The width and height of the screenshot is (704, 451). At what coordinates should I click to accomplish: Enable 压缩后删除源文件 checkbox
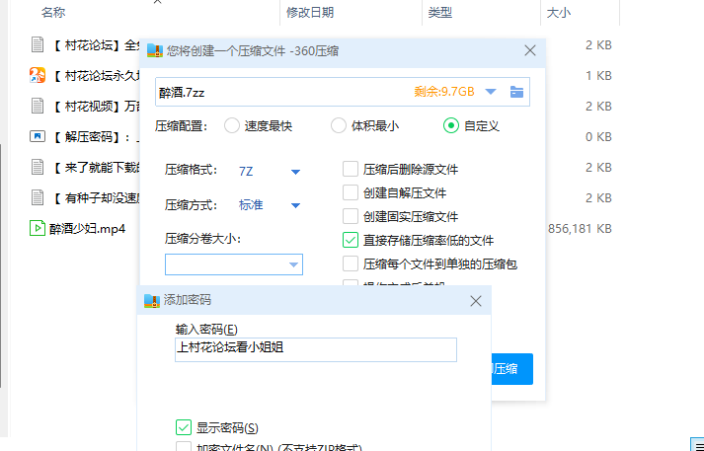click(x=351, y=169)
